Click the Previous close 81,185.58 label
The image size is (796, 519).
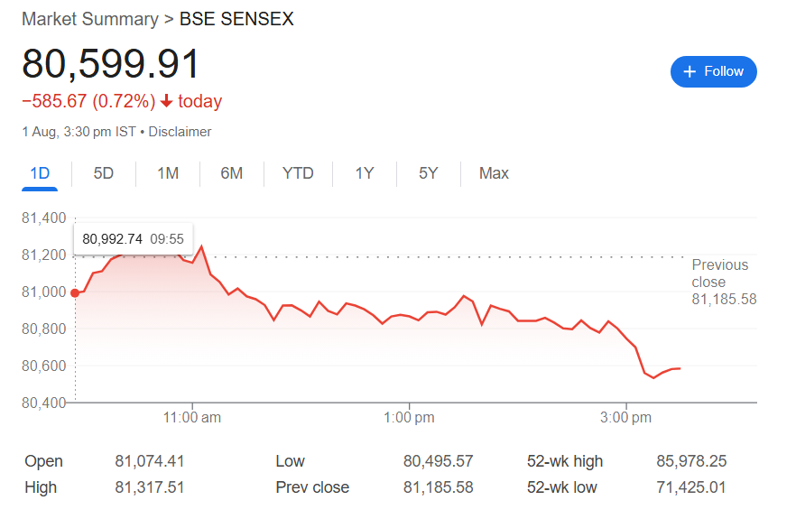pos(724,282)
